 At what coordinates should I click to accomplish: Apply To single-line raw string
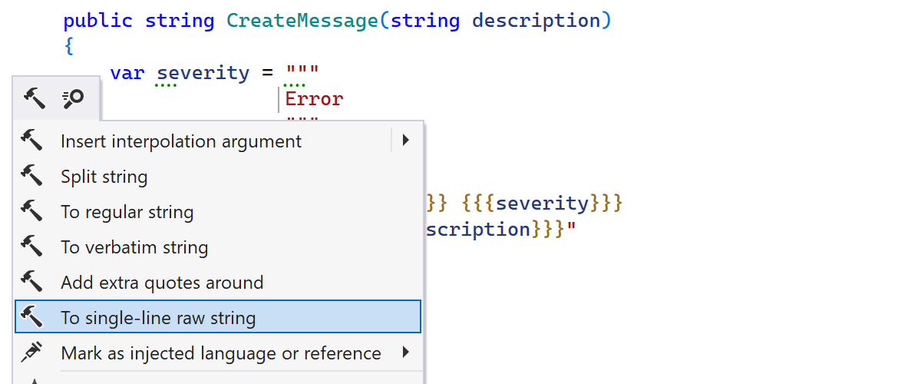[x=158, y=318]
